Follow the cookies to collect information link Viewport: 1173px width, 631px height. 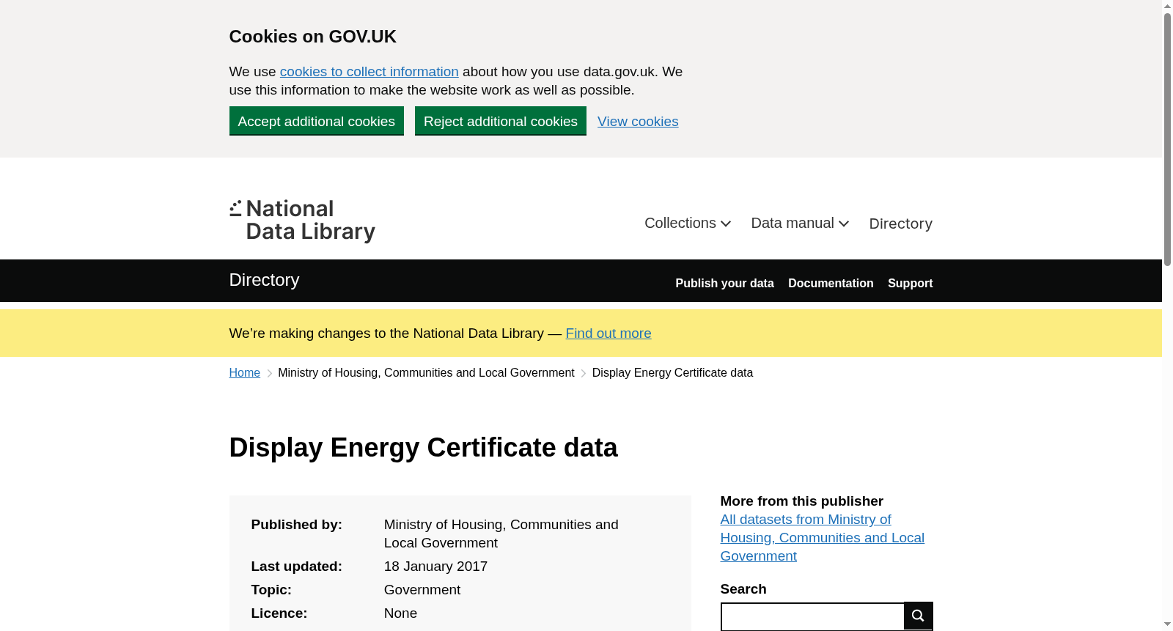369,72
